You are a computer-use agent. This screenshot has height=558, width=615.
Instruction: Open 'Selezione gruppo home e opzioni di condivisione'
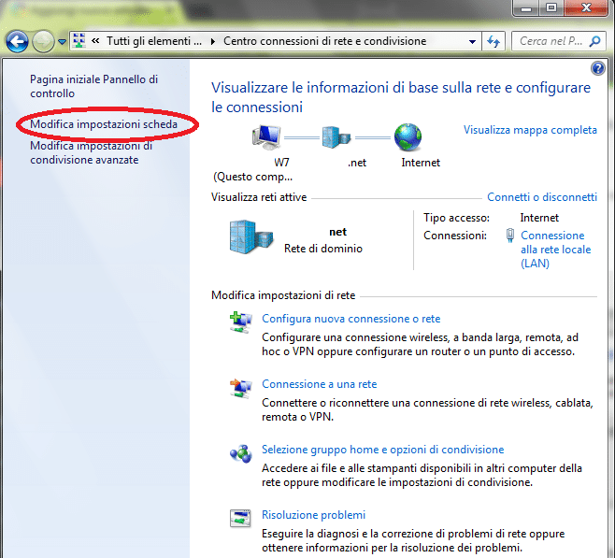click(x=383, y=450)
